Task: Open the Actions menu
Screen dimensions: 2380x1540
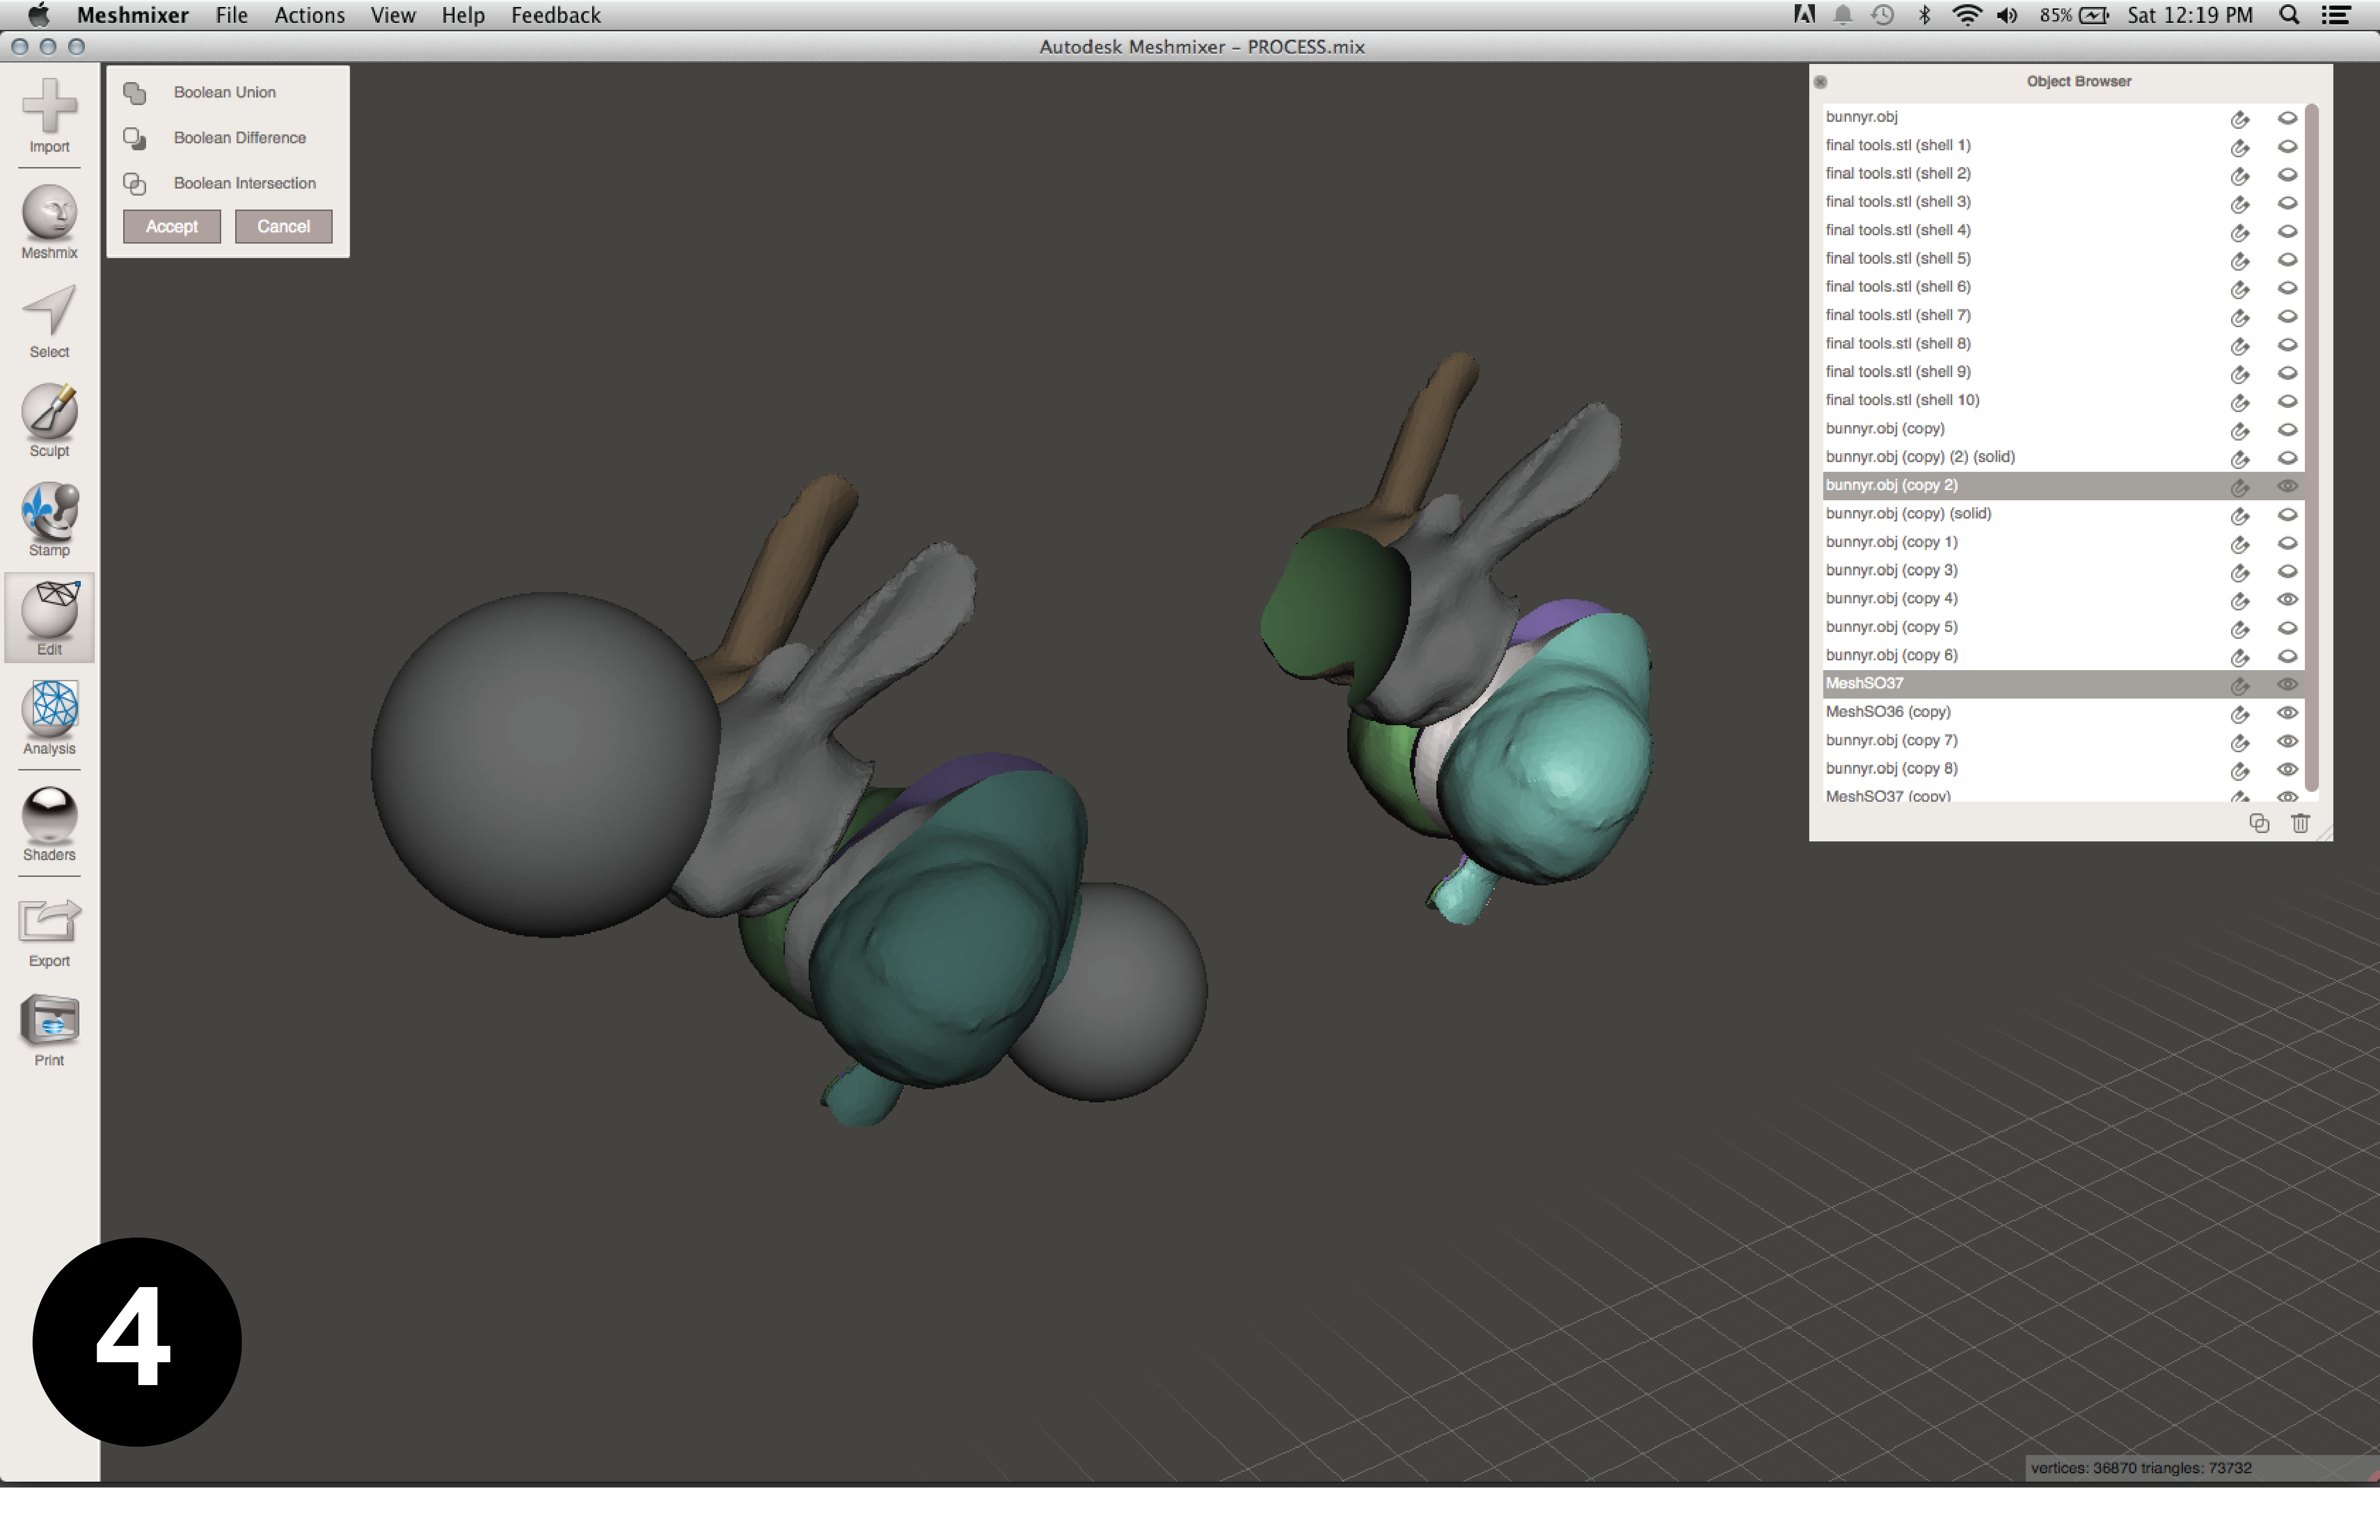Action: coord(309,15)
